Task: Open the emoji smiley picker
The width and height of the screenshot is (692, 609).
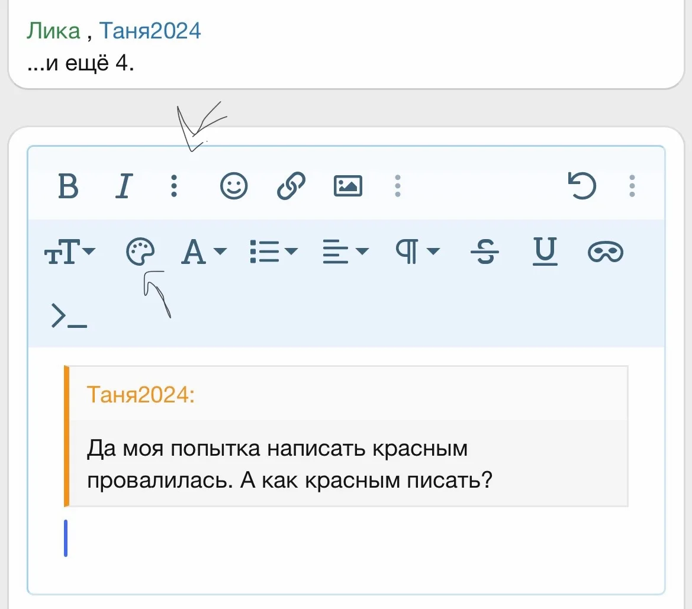Action: coord(234,186)
